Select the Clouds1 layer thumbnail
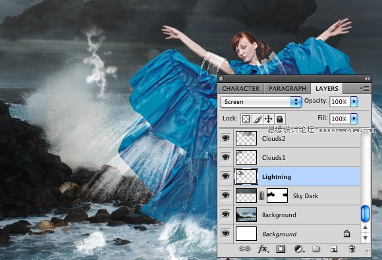 click(246, 157)
